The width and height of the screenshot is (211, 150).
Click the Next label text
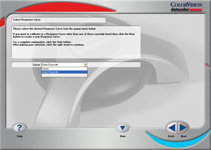tap(183, 136)
